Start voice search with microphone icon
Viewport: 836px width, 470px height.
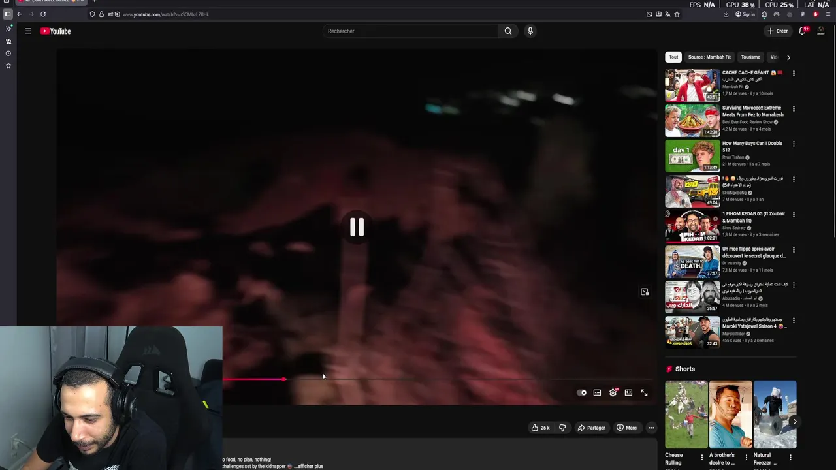pyautogui.click(x=530, y=31)
